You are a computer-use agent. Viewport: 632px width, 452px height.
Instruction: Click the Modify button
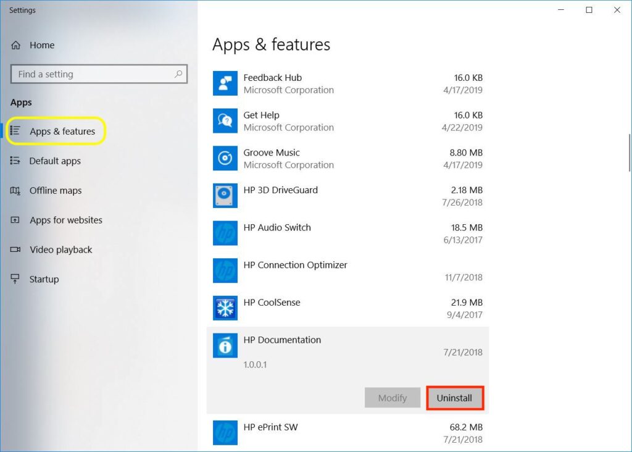(x=393, y=398)
